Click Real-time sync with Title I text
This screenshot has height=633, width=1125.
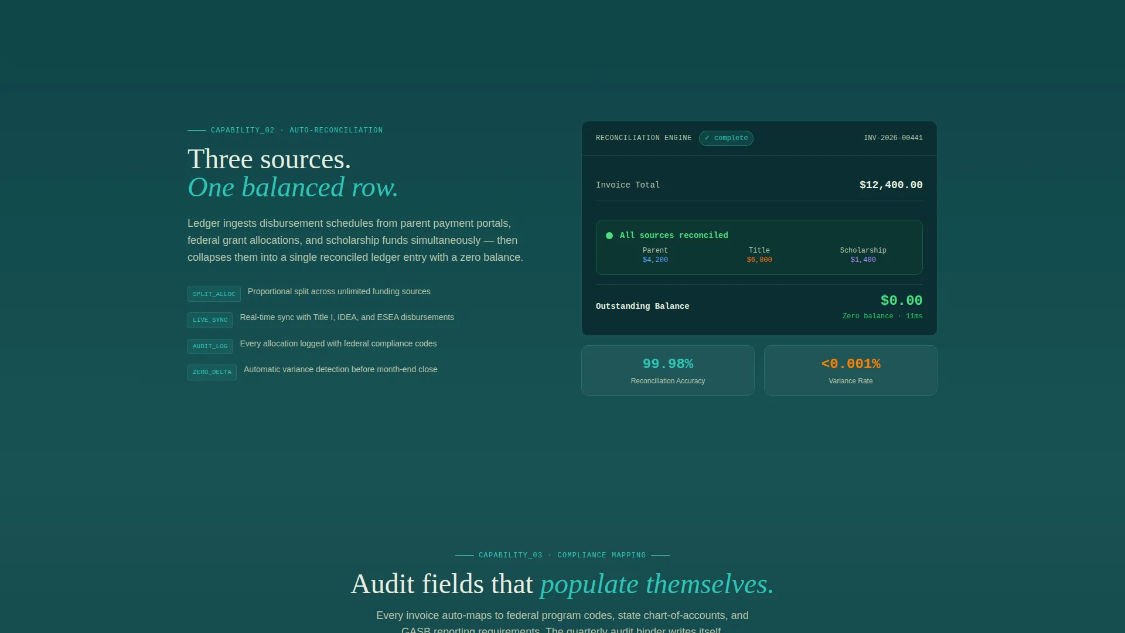click(x=347, y=317)
